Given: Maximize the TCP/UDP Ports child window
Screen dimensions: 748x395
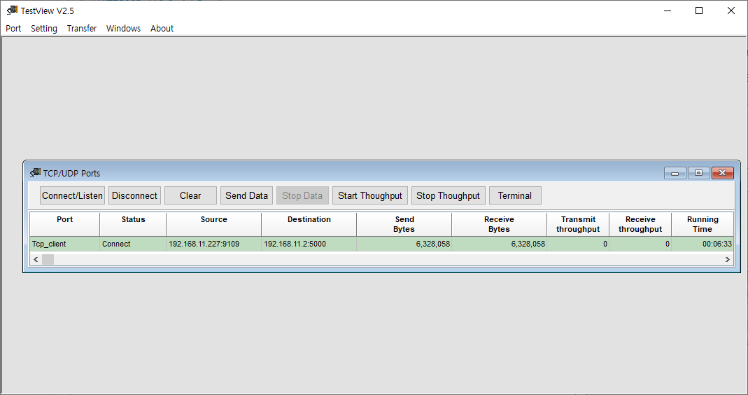Looking at the screenshot, I should coord(699,173).
